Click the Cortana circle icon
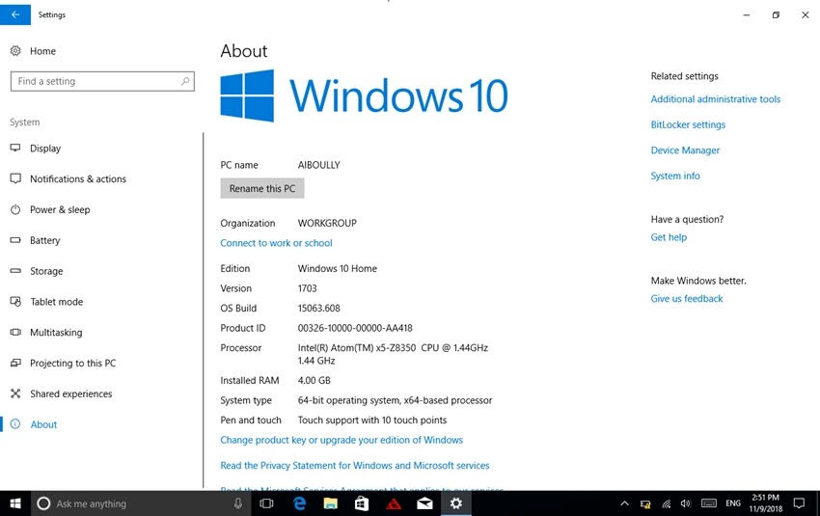The width and height of the screenshot is (820, 516). click(43, 503)
